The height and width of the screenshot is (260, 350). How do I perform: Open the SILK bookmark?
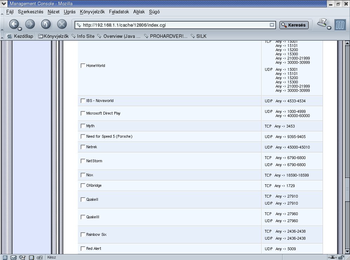pos(198,36)
